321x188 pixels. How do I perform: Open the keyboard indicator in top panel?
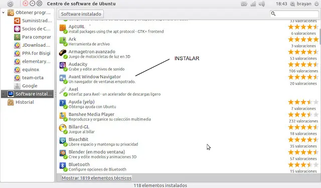point(244,4)
